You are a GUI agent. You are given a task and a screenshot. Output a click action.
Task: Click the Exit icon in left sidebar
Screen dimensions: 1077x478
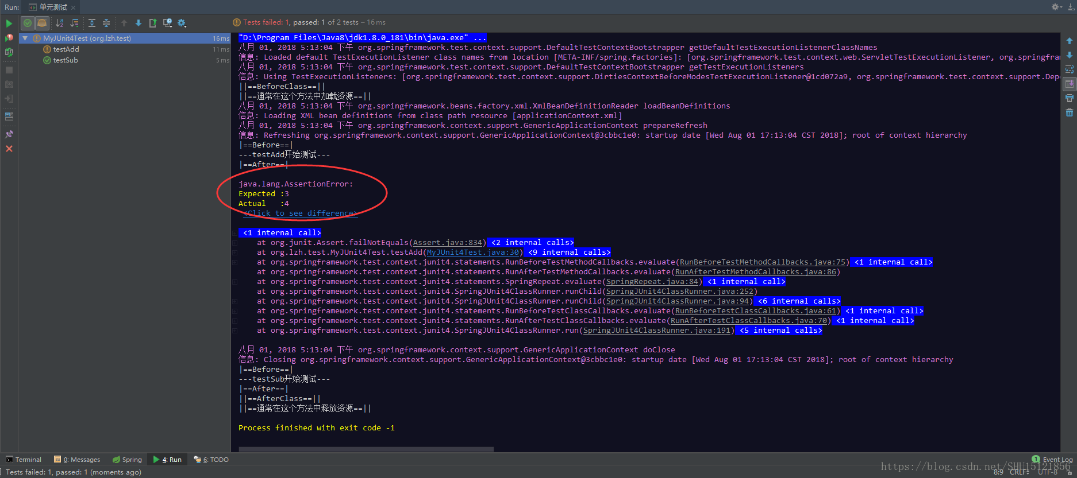click(x=9, y=99)
